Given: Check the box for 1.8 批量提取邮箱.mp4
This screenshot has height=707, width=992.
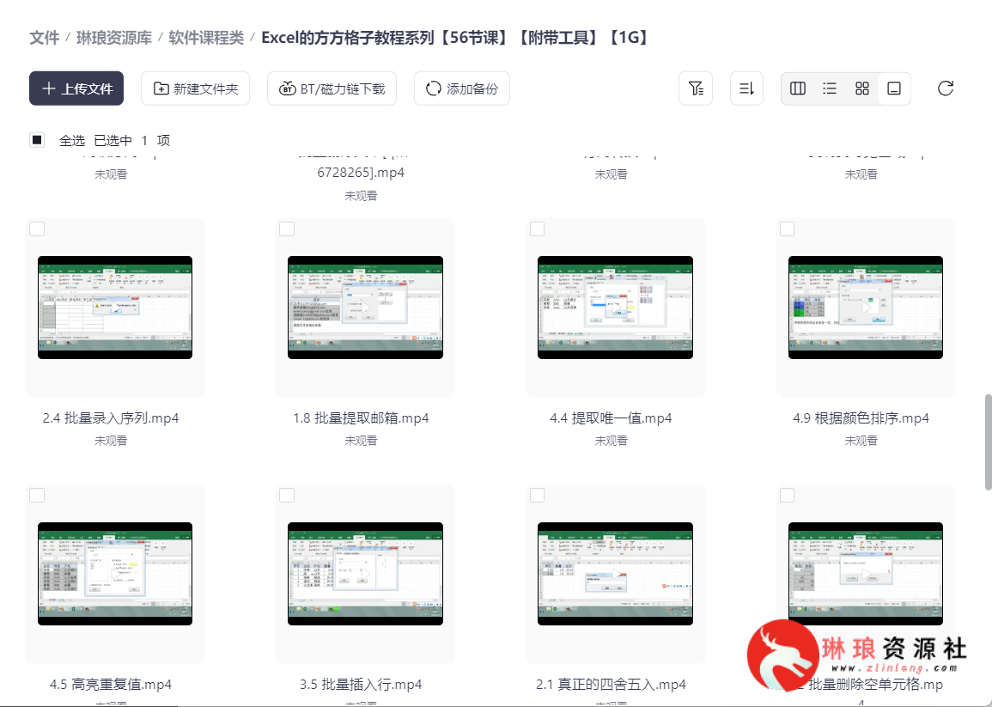Looking at the screenshot, I should (x=287, y=229).
